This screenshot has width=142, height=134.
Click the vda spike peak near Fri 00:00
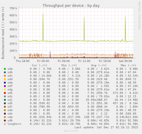(x=43, y=14)
